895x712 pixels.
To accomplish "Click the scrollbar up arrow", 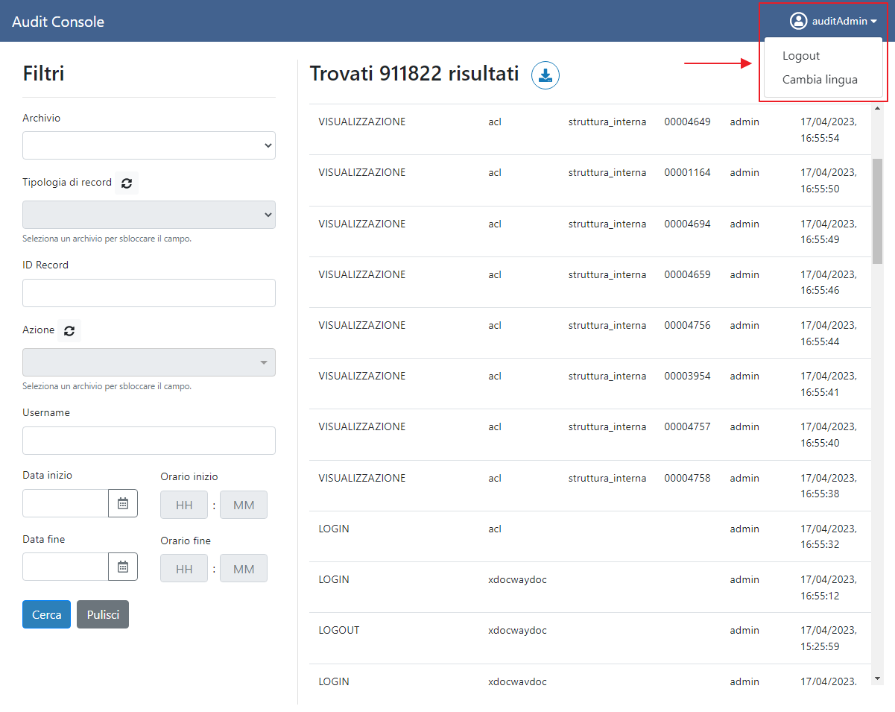I will pos(877,109).
